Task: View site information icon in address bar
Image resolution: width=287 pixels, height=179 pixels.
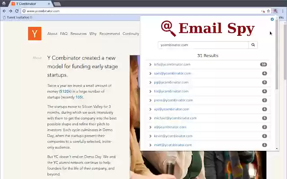Action: [24, 11]
